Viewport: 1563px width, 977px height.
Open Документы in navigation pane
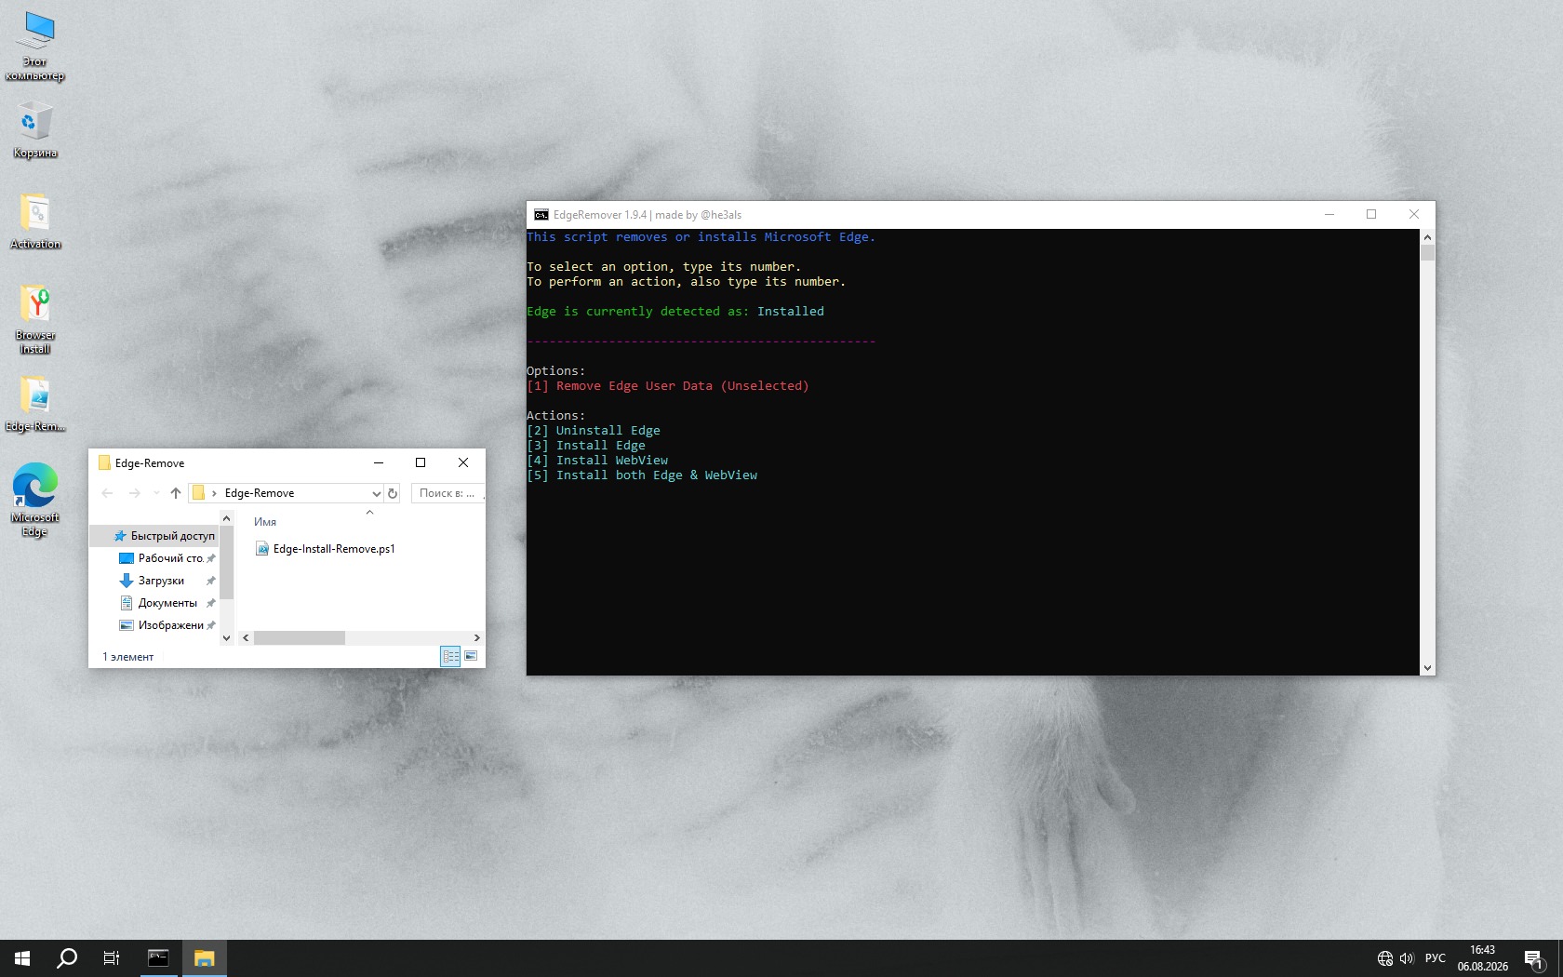click(167, 603)
